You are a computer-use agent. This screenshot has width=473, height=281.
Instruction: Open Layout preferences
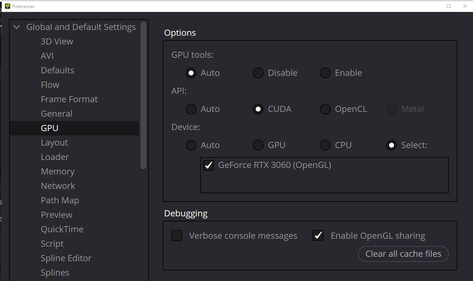coord(54,143)
